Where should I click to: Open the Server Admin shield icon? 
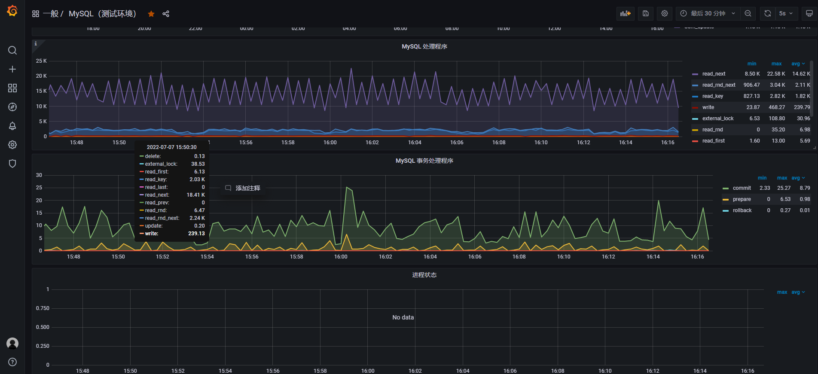tap(12, 164)
